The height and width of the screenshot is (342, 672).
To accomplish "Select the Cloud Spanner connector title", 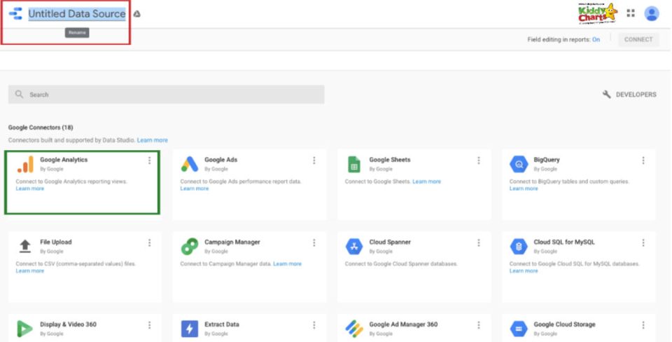I will pyautogui.click(x=390, y=242).
